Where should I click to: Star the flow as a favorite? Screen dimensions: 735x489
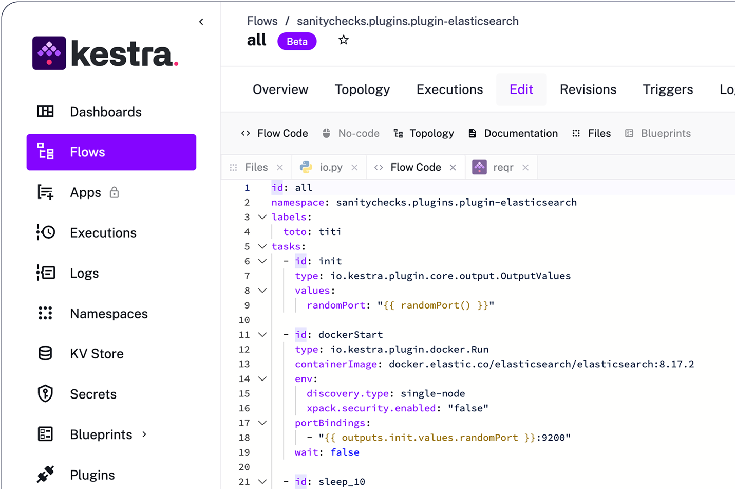[344, 40]
